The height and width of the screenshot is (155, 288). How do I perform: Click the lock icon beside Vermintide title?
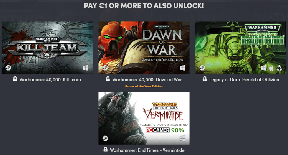point(106,149)
